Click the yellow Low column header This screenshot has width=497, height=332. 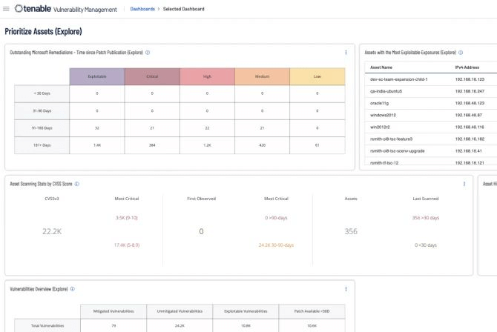click(x=317, y=76)
